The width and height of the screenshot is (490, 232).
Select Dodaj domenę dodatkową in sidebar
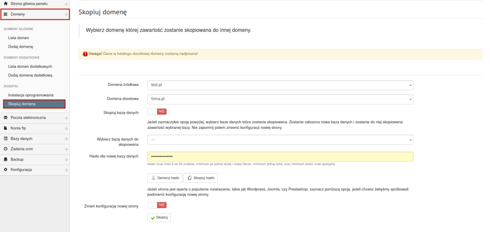30,75
